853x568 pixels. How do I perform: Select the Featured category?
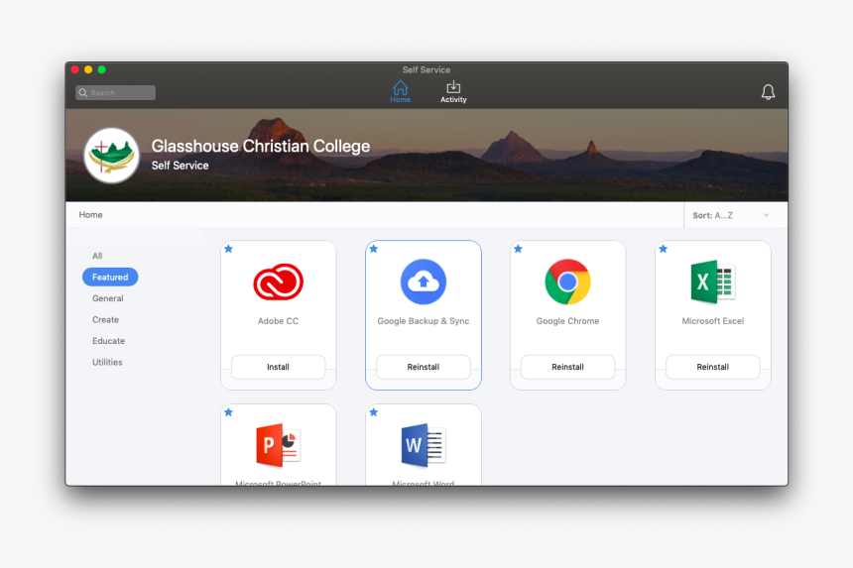pyautogui.click(x=110, y=277)
